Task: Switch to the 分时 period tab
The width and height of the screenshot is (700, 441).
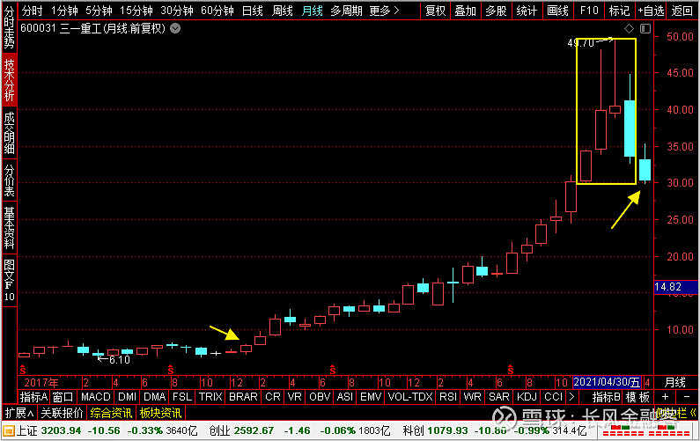Action: point(33,11)
